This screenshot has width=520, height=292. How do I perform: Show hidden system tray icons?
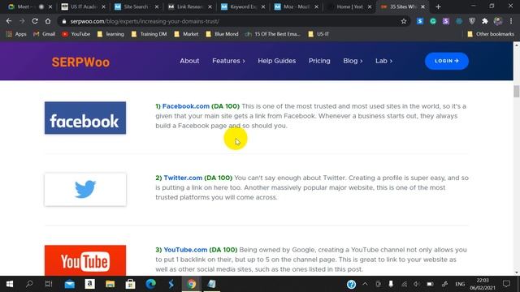coord(365,284)
